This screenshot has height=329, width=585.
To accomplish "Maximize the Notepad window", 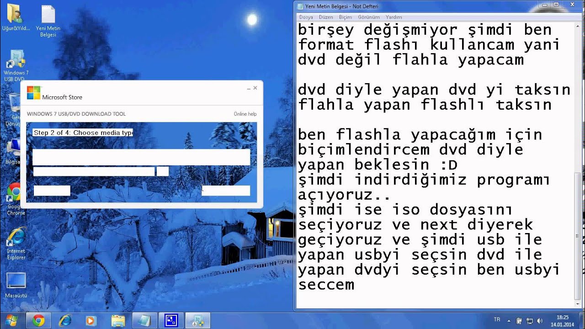I will pyautogui.click(x=556, y=5).
